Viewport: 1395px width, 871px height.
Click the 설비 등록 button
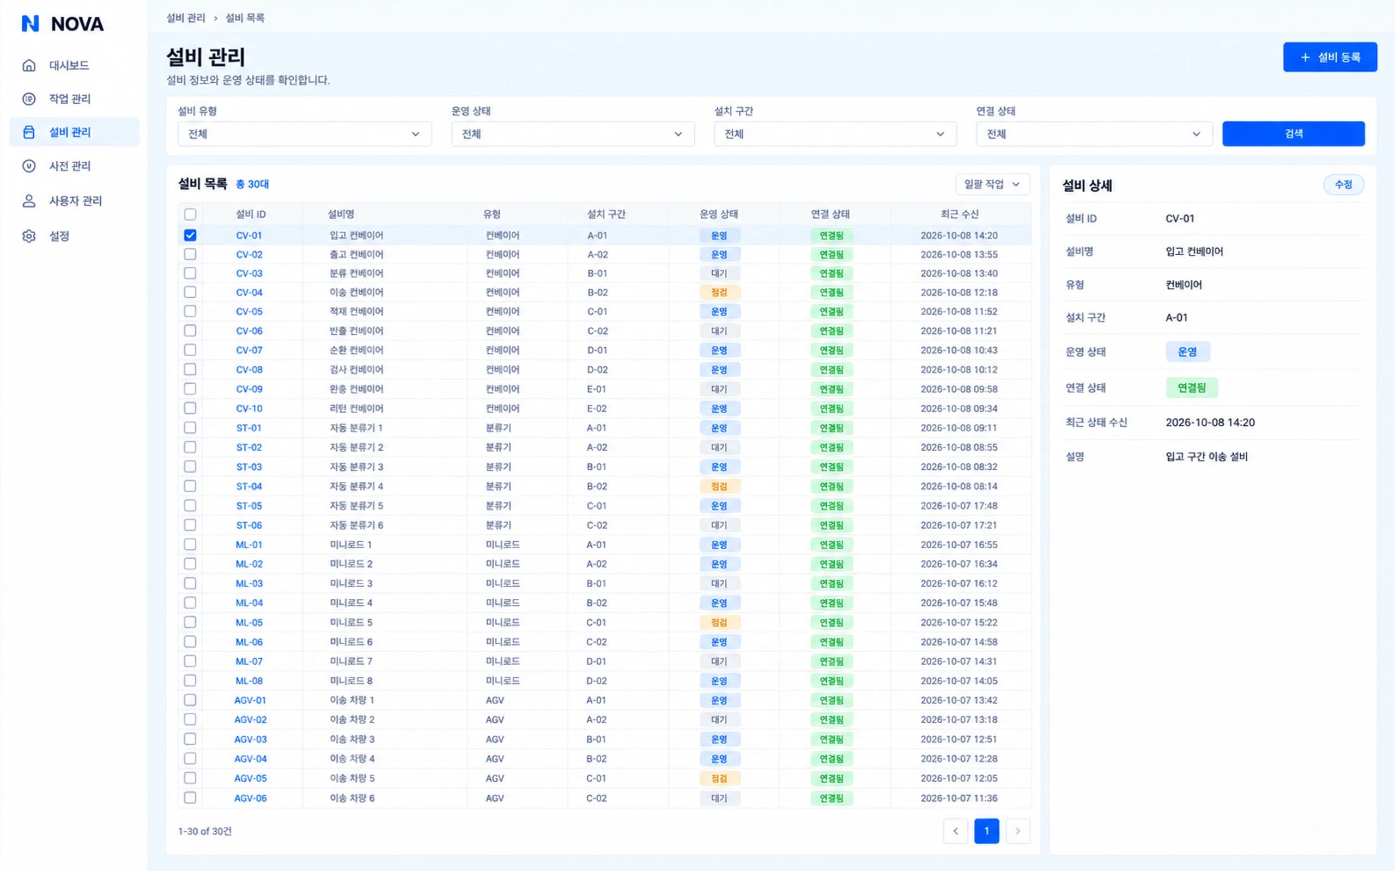coord(1330,57)
